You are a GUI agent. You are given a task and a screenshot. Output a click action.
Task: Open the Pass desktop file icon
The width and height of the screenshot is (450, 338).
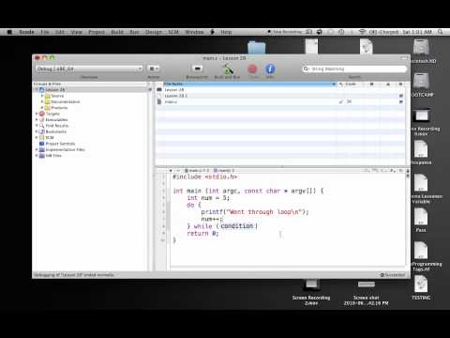tap(421, 217)
